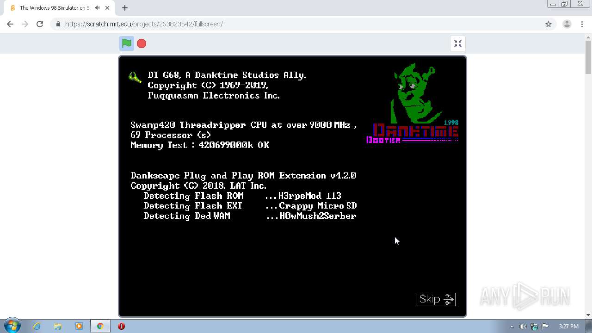Open the red shield application in the taskbar
Viewport: 592px width, 333px height.
point(121,326)
